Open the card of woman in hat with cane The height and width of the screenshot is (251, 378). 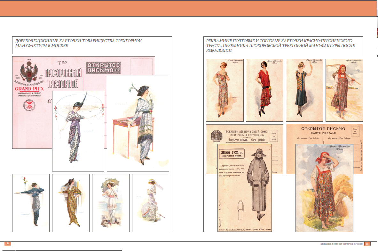[x=151, y=203]
